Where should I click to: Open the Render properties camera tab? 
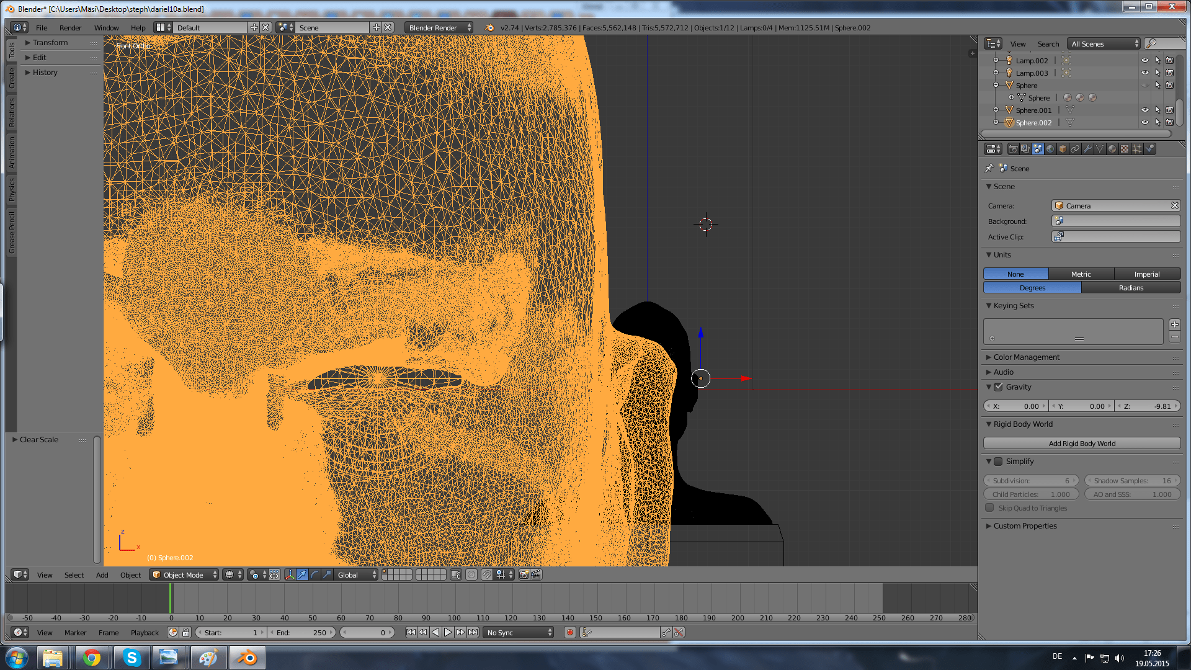coord(1013,149)
